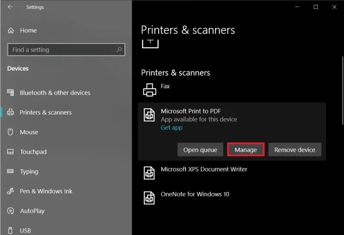
Task: Click the Manage button
Action: [x=246, y=150]
